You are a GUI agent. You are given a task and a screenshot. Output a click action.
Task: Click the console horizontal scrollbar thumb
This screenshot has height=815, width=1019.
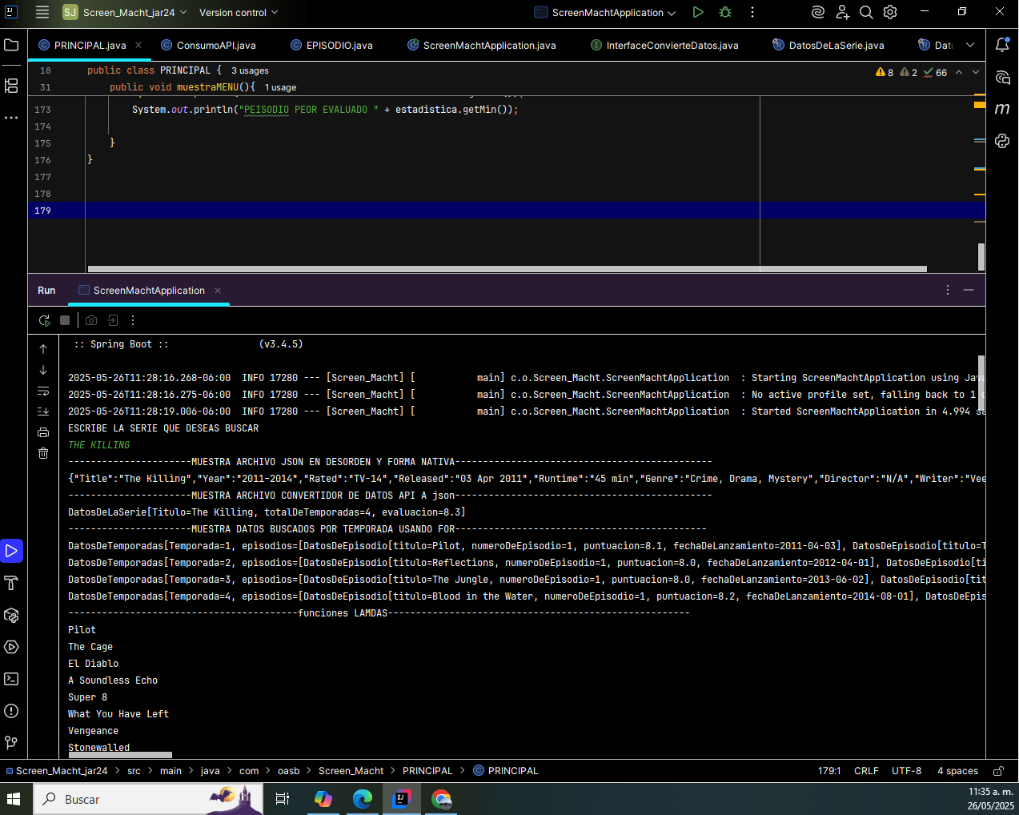(x=120, y=754)
